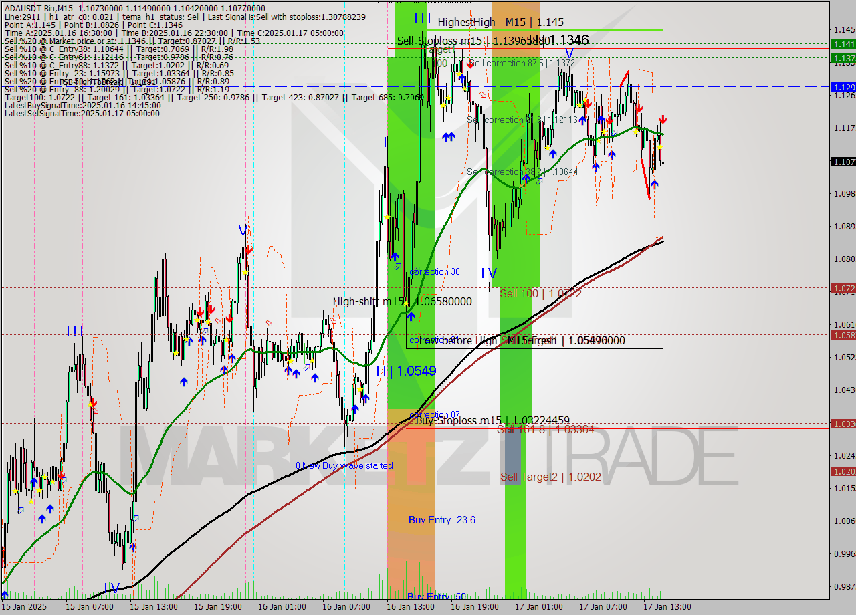Select the '16 Jan 07:00' time axis label
856x615 pixels.
(x=348, y=607)
